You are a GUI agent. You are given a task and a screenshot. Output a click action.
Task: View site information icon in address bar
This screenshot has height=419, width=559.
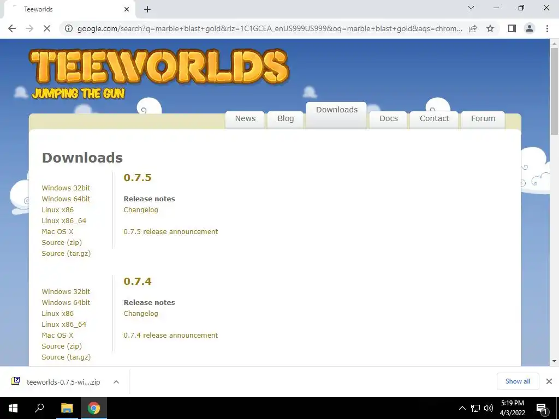coord(69,28)
